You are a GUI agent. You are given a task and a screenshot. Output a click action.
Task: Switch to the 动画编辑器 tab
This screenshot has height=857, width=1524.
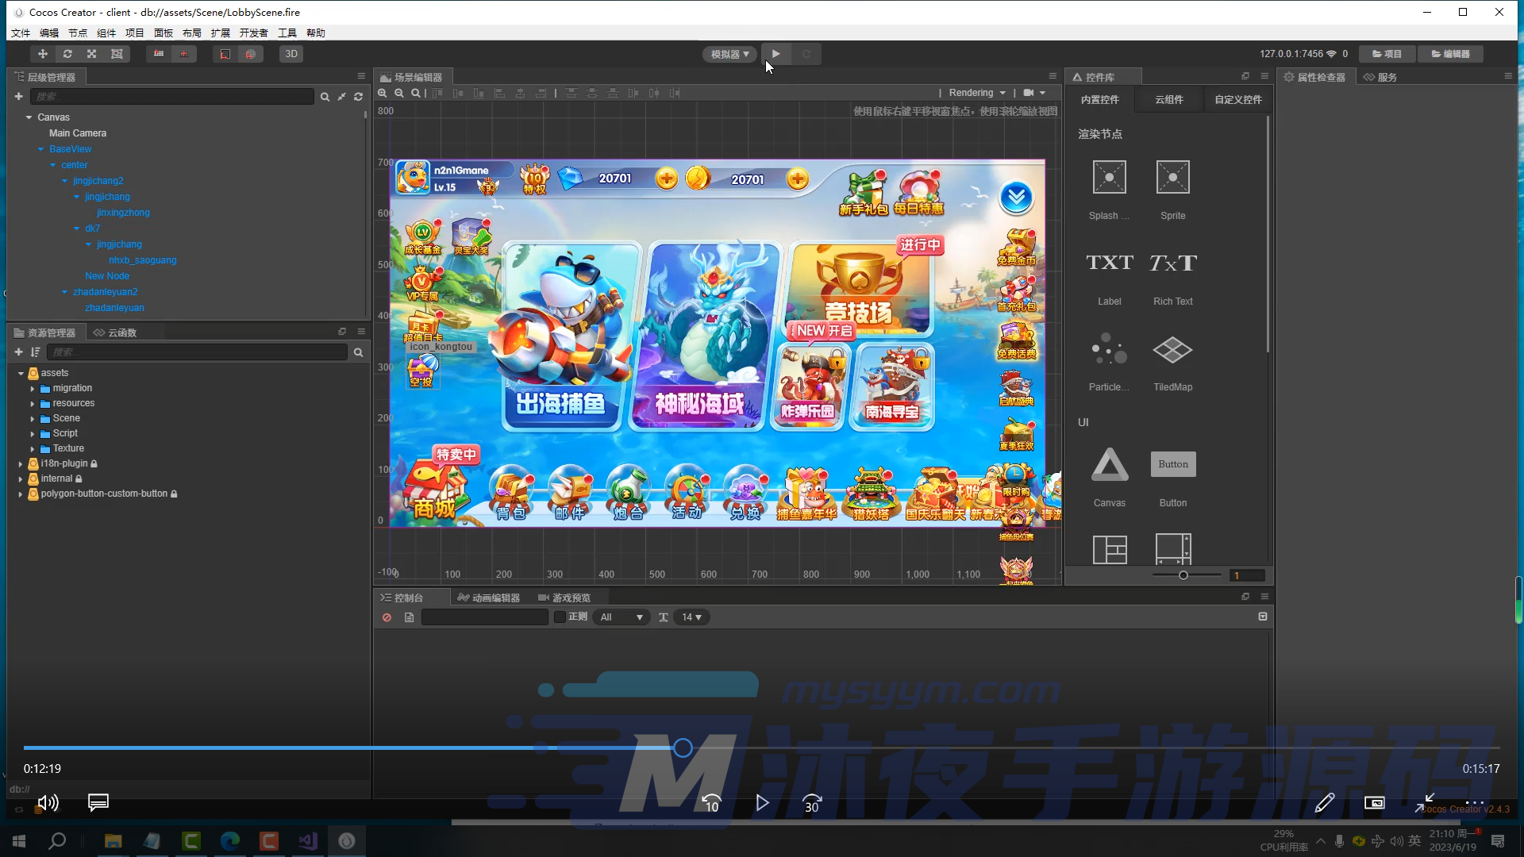pos(489,598)
